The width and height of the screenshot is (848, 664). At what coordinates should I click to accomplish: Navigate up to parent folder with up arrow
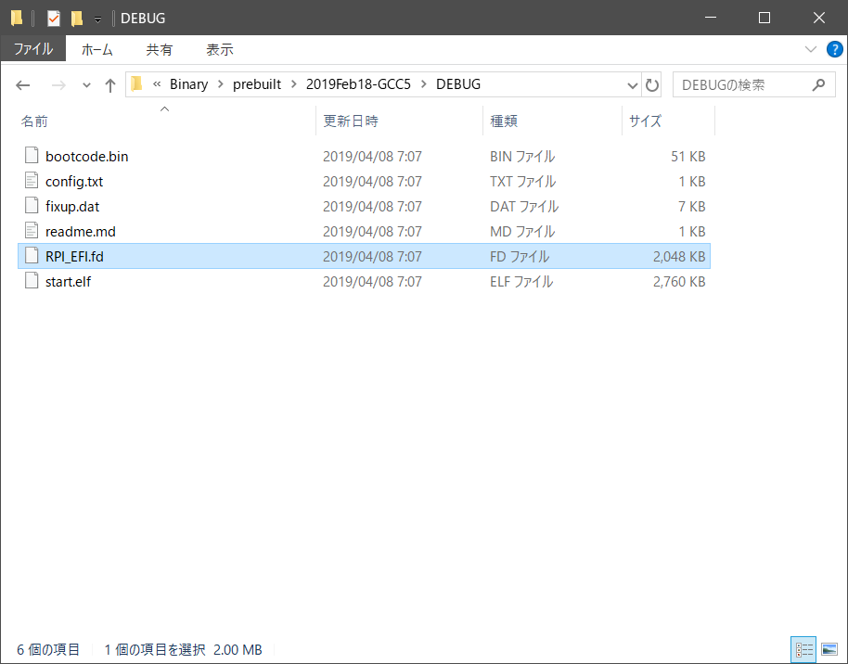click(x=110, y=84)
